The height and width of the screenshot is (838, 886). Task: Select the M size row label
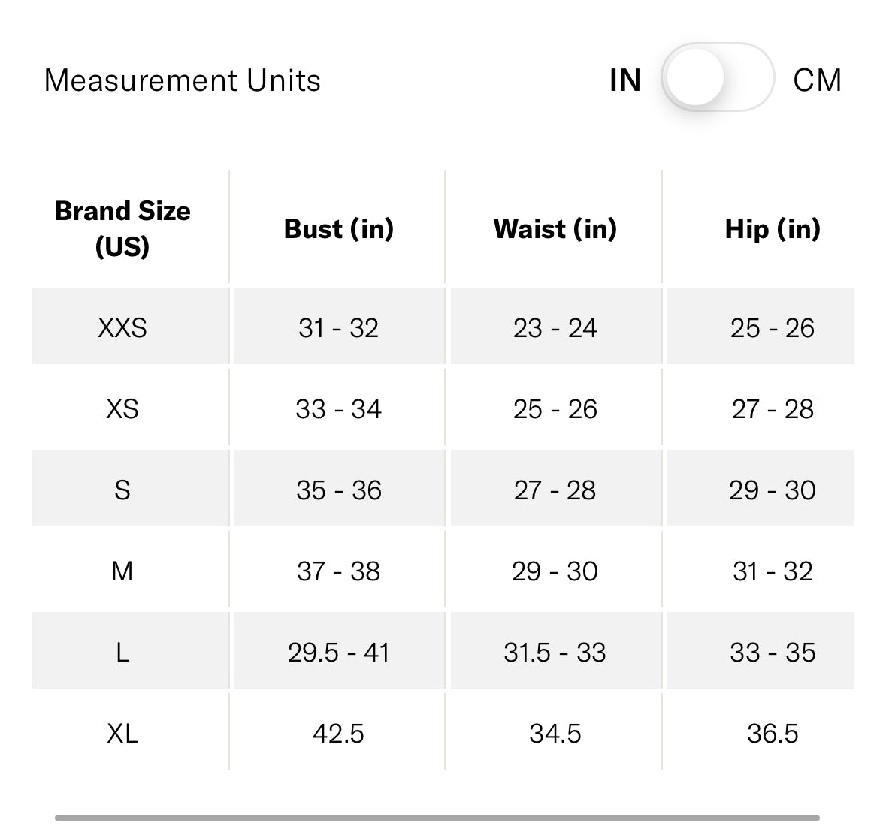(122, 571)
